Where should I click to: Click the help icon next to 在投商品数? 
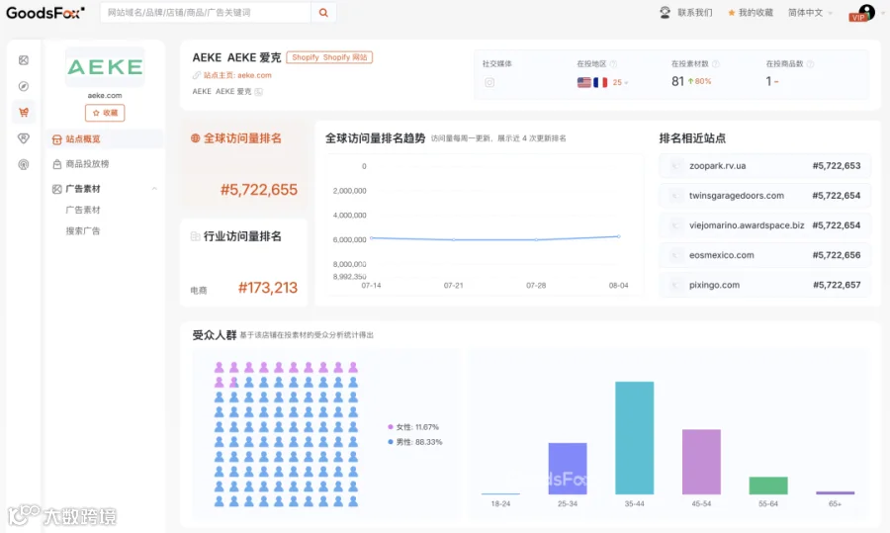point(811,64)
